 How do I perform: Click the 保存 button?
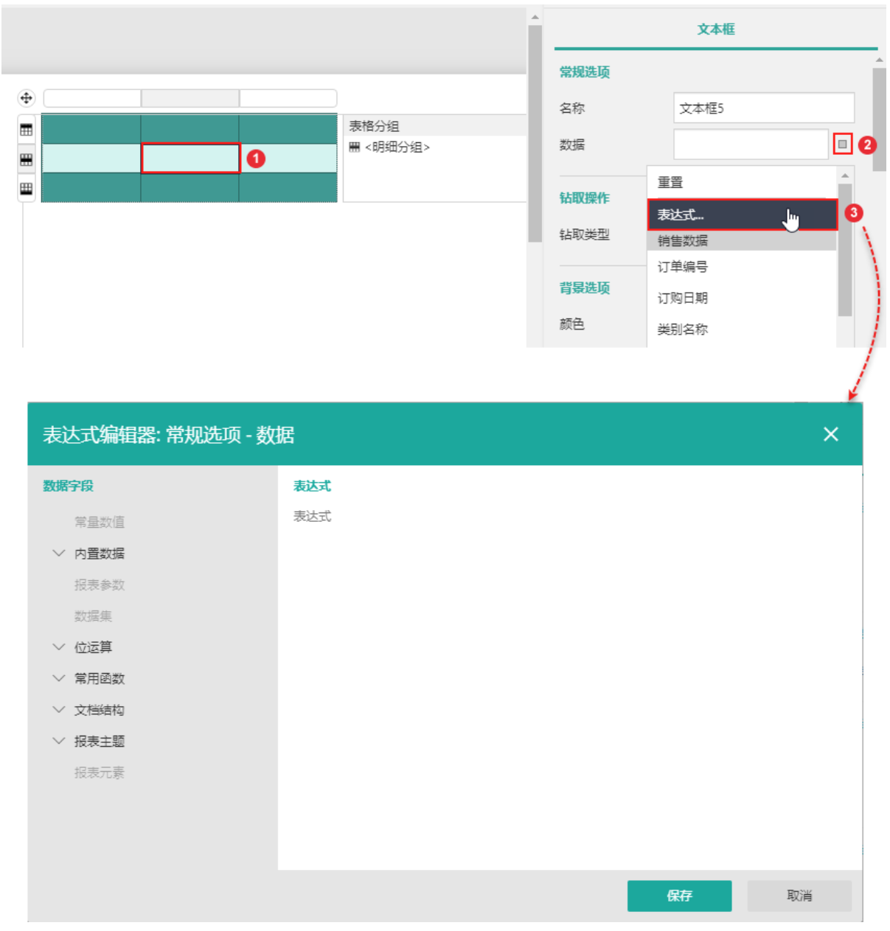pos(679,896)
